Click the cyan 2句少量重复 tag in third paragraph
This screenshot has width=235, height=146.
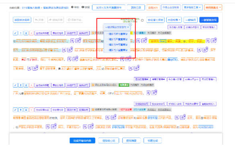pyautogui.click(x=139, y=109)
